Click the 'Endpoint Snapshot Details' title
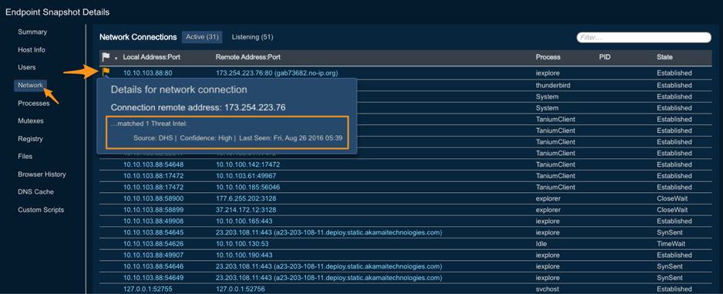 click(x=58, y=12)
